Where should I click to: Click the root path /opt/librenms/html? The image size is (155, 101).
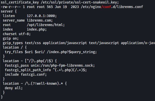tap(46, 25)
